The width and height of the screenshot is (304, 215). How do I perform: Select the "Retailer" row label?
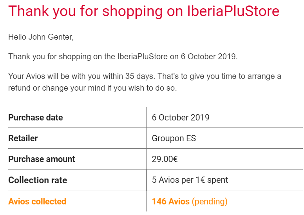tap(23, 138)
